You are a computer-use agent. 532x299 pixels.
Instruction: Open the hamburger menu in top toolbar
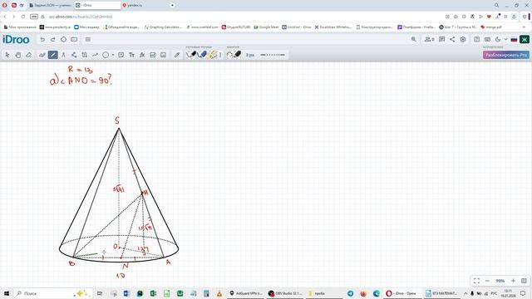point(88,39)
